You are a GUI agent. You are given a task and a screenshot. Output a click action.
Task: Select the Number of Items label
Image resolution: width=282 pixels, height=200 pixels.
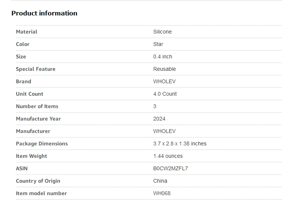pos(37,106)
